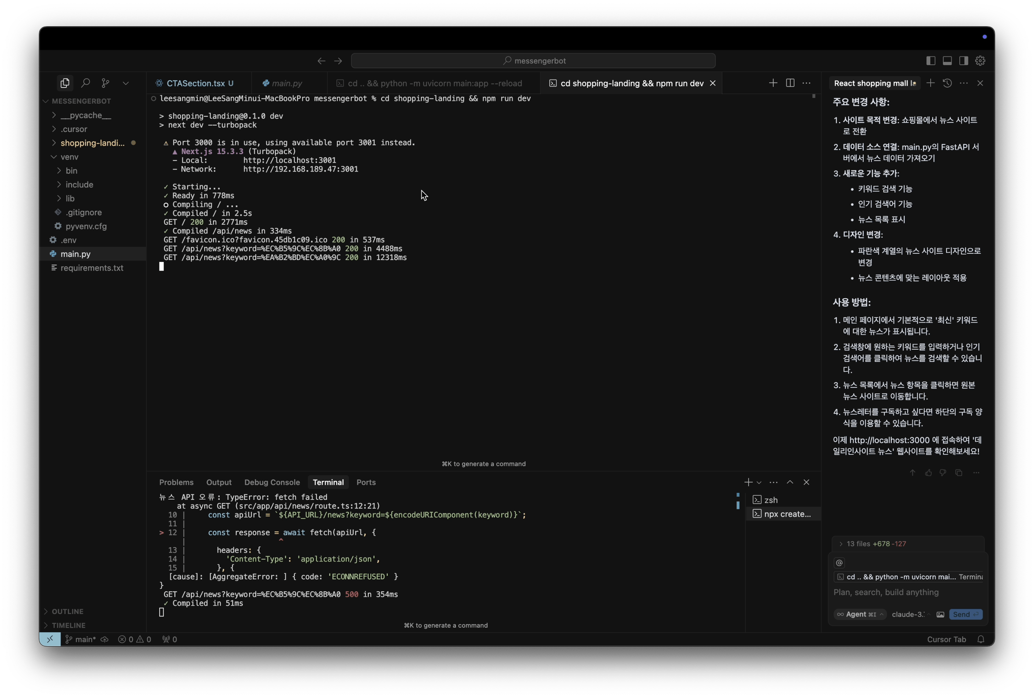Close the npm run dev terminal tab

click(x=713, y=83)
